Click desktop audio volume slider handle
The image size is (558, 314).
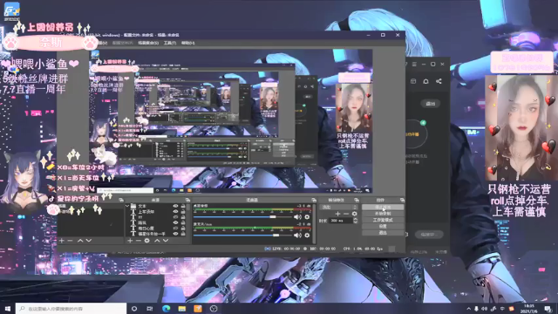(273, 217)
